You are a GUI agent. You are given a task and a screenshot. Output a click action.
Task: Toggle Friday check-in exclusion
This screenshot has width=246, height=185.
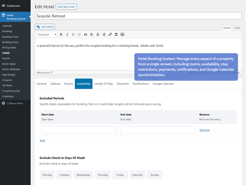click(120, 175)
